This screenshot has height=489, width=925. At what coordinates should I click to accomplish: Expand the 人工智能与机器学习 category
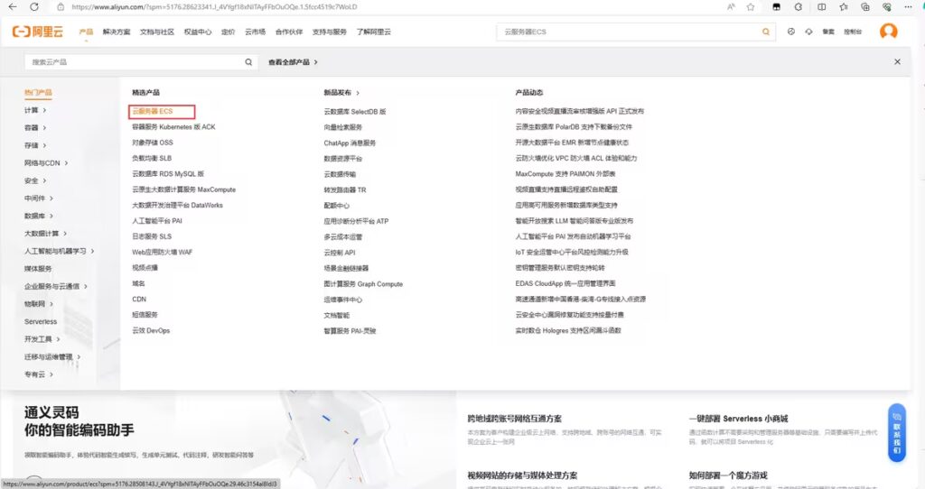click(x=59, y=251)
